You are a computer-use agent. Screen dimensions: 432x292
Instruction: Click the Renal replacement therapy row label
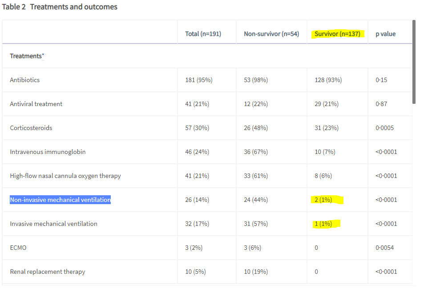point(48,272)
